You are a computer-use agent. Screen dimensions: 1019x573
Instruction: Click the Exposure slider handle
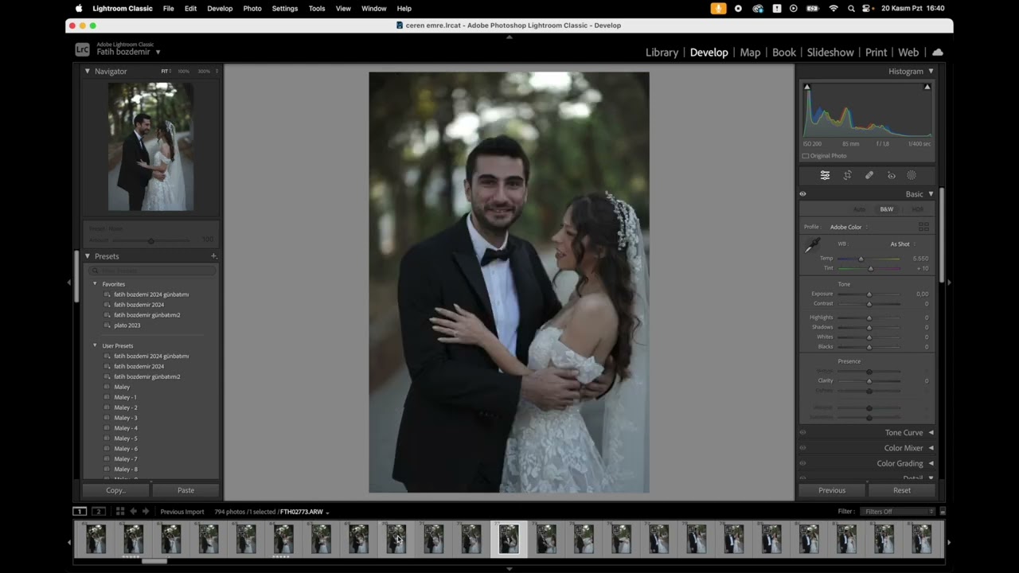pyautogui.click(x=869, y=294)
